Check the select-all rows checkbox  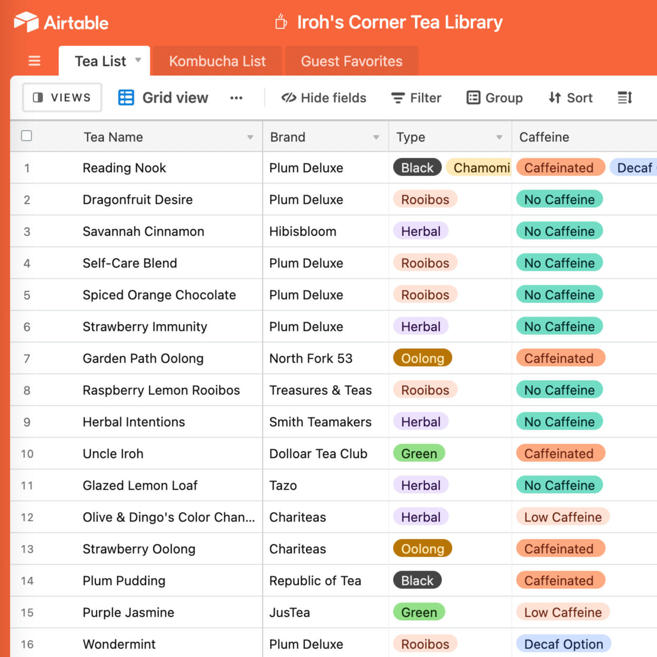(x=27, y=136)
